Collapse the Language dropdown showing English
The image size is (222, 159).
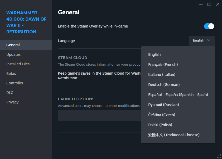(x=202, y=40)
